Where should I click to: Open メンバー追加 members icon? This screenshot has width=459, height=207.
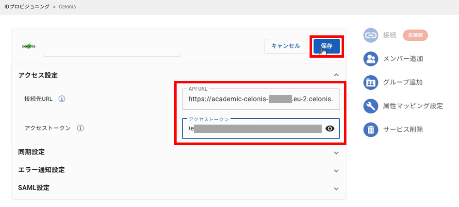pyautogui.click(x=371, y=59)
